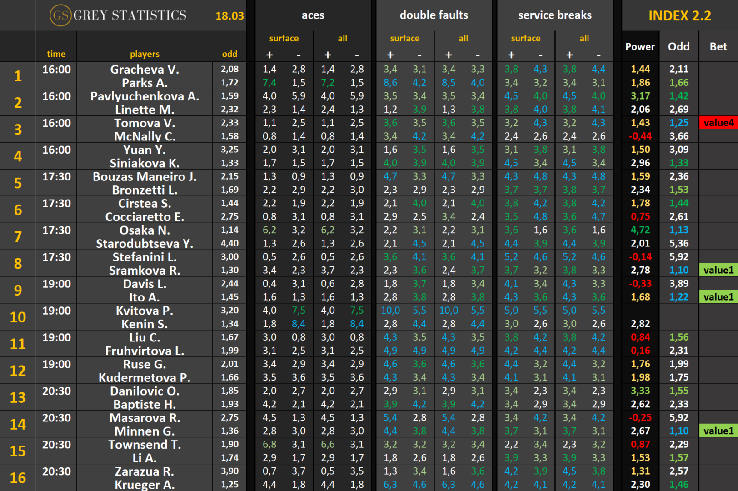
Task: Select player Kvitova P.
Action: click(x=145, y=311)
